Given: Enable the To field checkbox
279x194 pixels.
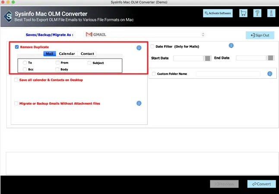Looking at the screenshot, I should (x=25, y=63).
